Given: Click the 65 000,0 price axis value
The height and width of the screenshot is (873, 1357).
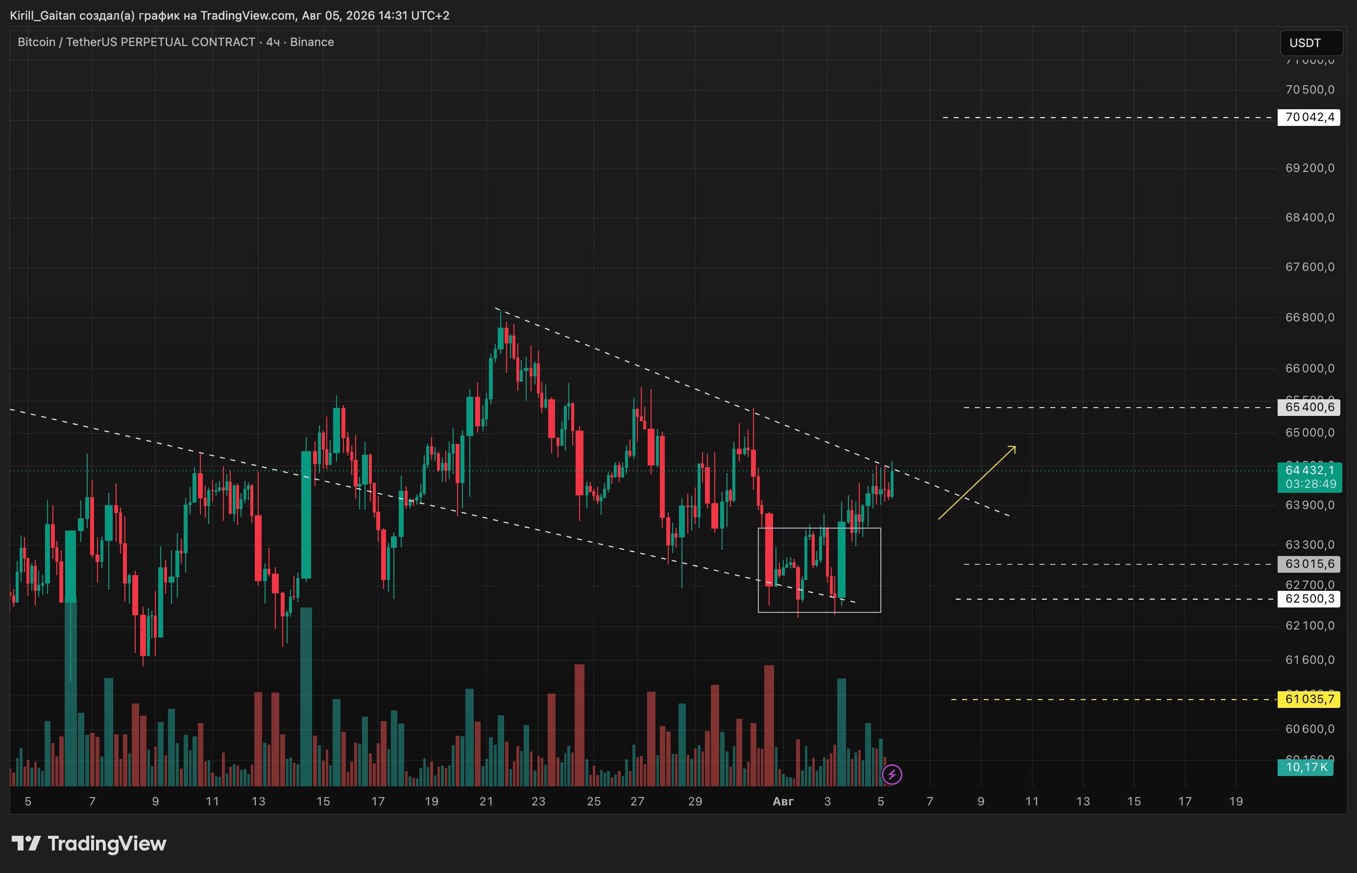Looking at the screenshot, I should point(1309,433).
